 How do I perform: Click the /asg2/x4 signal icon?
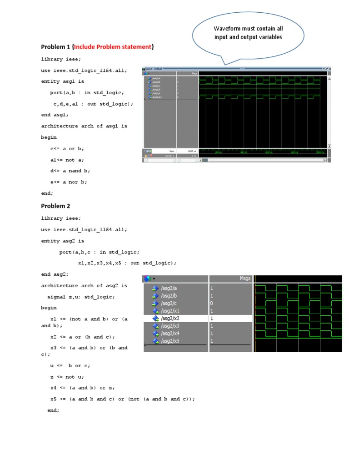[155, 334]
